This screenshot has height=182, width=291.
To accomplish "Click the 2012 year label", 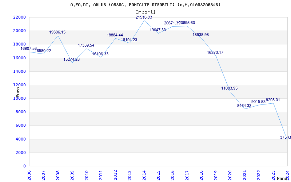I will coord(115,175).
